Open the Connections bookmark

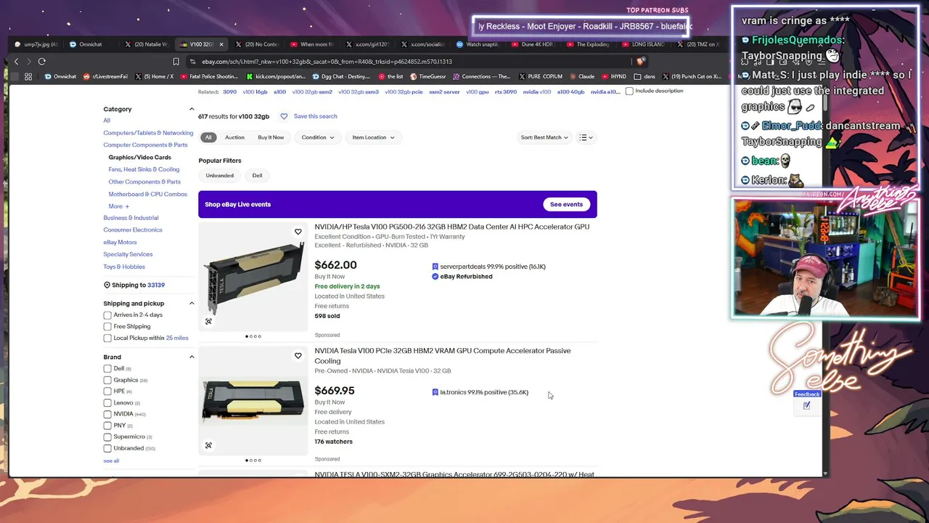[482, 76]
